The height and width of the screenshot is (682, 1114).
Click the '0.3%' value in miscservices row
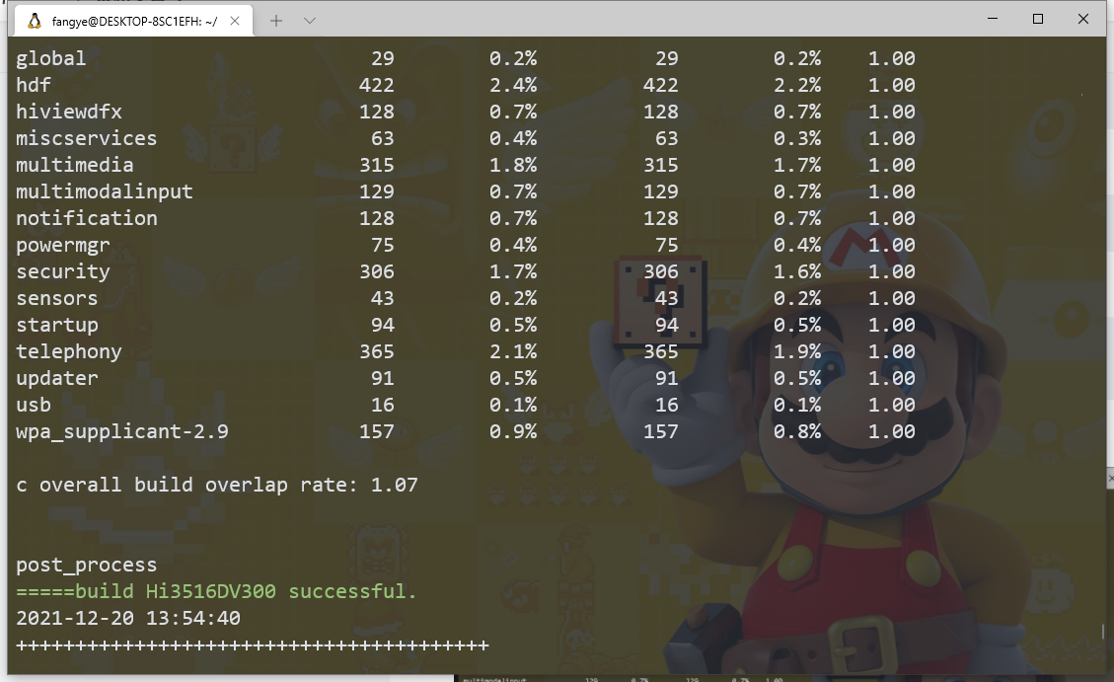pos(797,138)
